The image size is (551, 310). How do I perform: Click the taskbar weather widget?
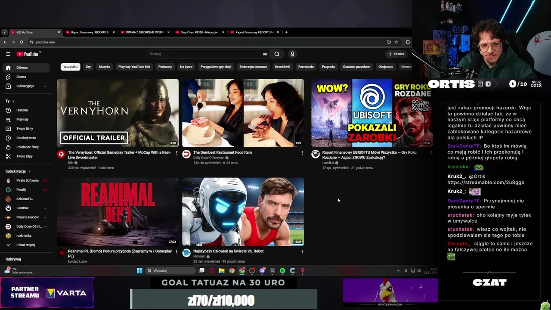click(18, 271)
